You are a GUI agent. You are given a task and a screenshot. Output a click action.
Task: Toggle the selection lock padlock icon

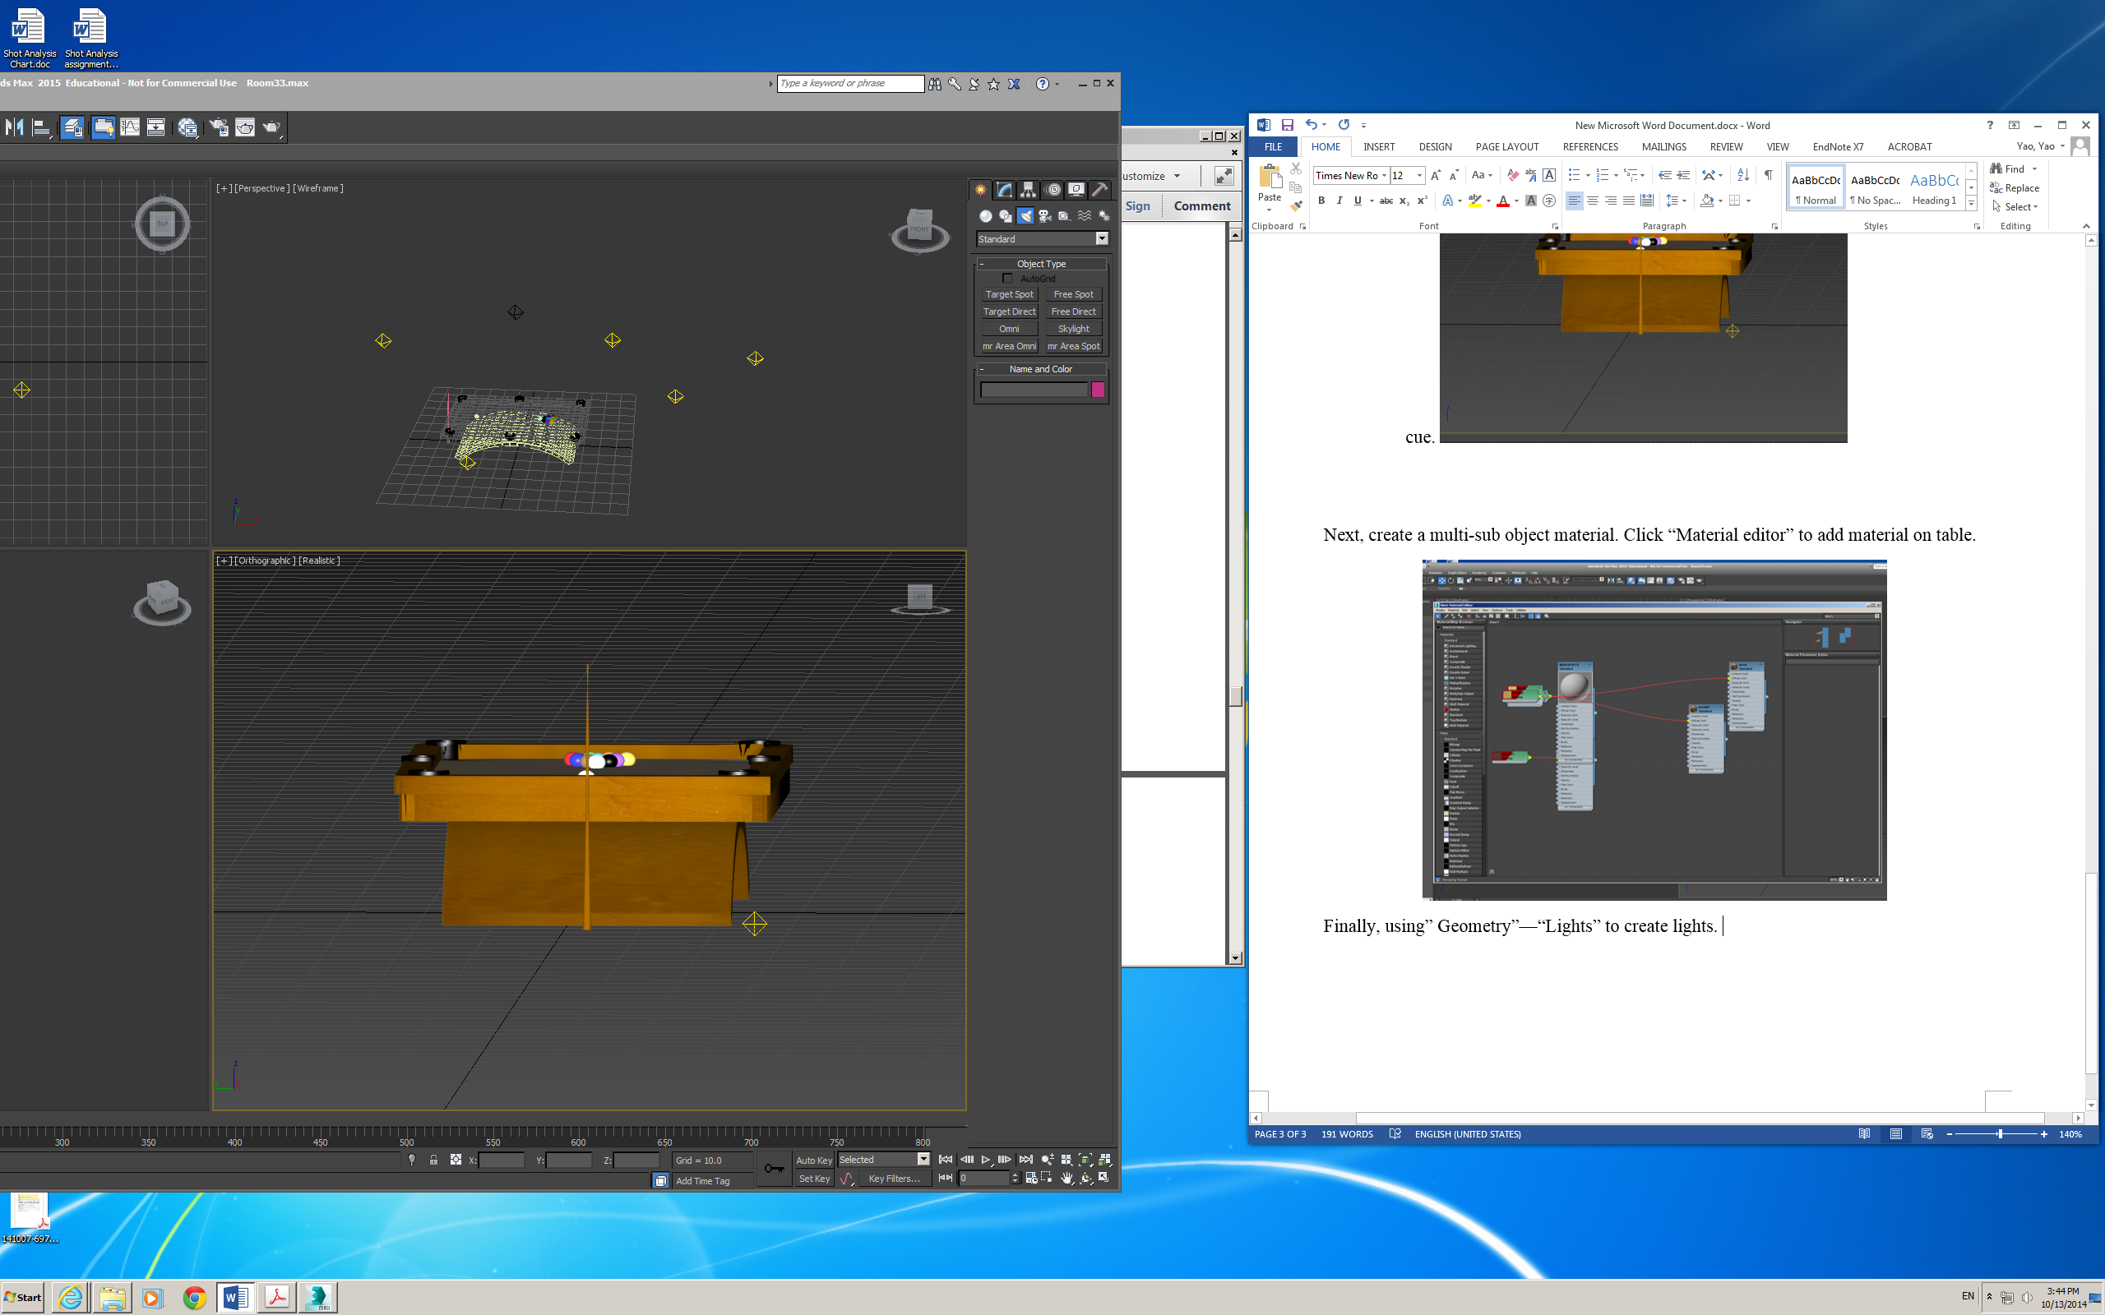(x=433, y=1160)
